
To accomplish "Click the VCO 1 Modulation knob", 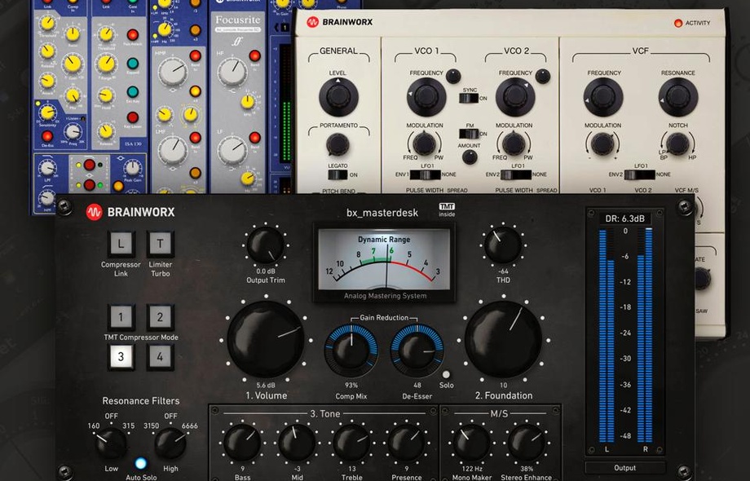I will pyautogui.click(x=424, y=143).
